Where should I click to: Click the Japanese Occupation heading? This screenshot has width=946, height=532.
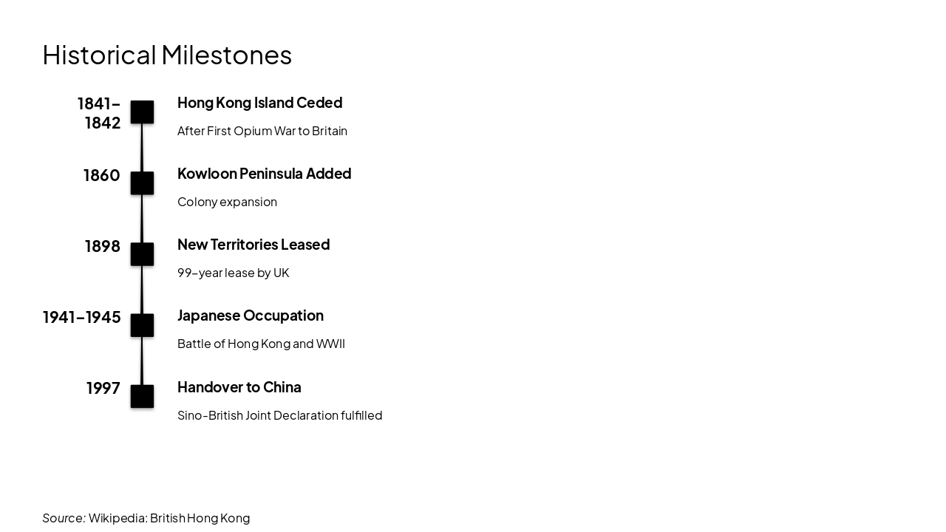click(251, 316)
